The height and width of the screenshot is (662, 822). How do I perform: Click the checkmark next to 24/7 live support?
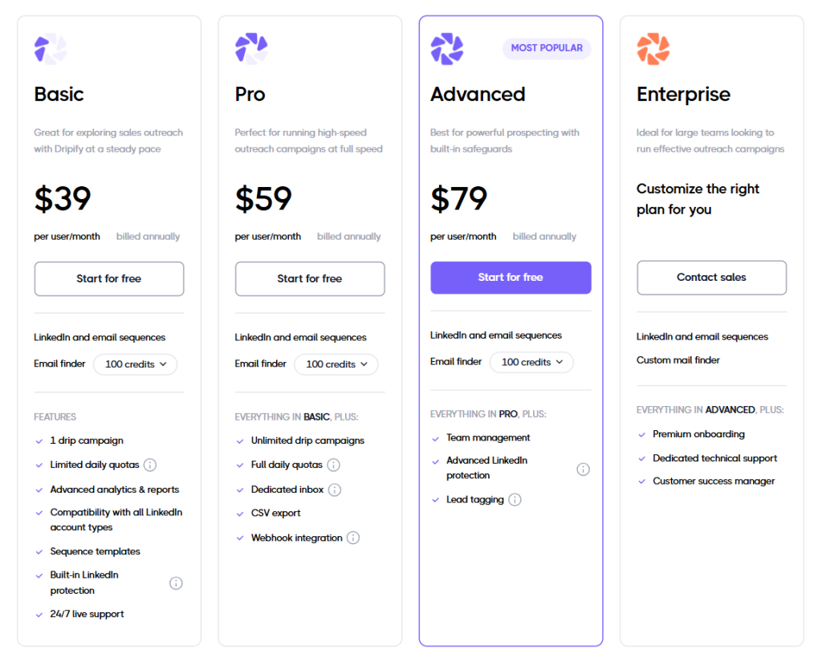(38, 614)
